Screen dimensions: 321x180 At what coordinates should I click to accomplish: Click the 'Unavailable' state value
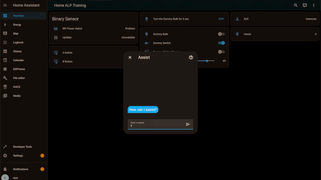tap(128, 37)
